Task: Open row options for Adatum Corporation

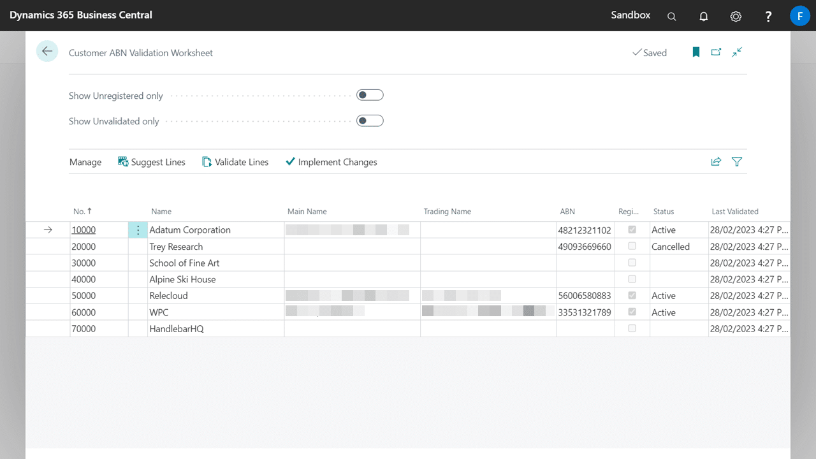Action: coord(138,230)
